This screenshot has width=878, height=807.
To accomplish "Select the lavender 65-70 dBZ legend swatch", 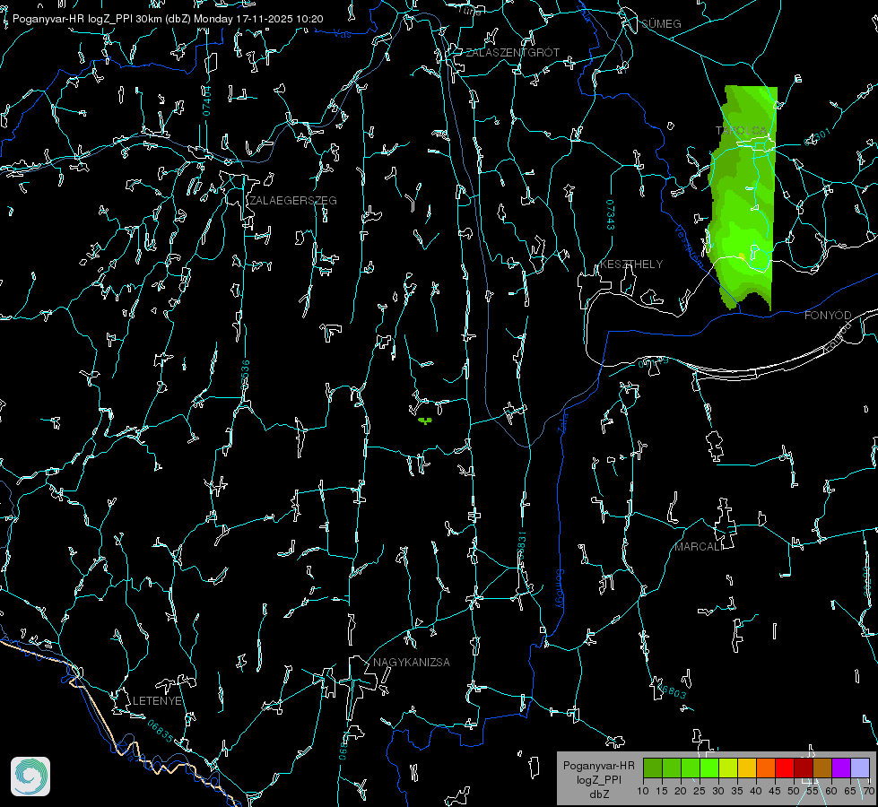I will (859, 768).
